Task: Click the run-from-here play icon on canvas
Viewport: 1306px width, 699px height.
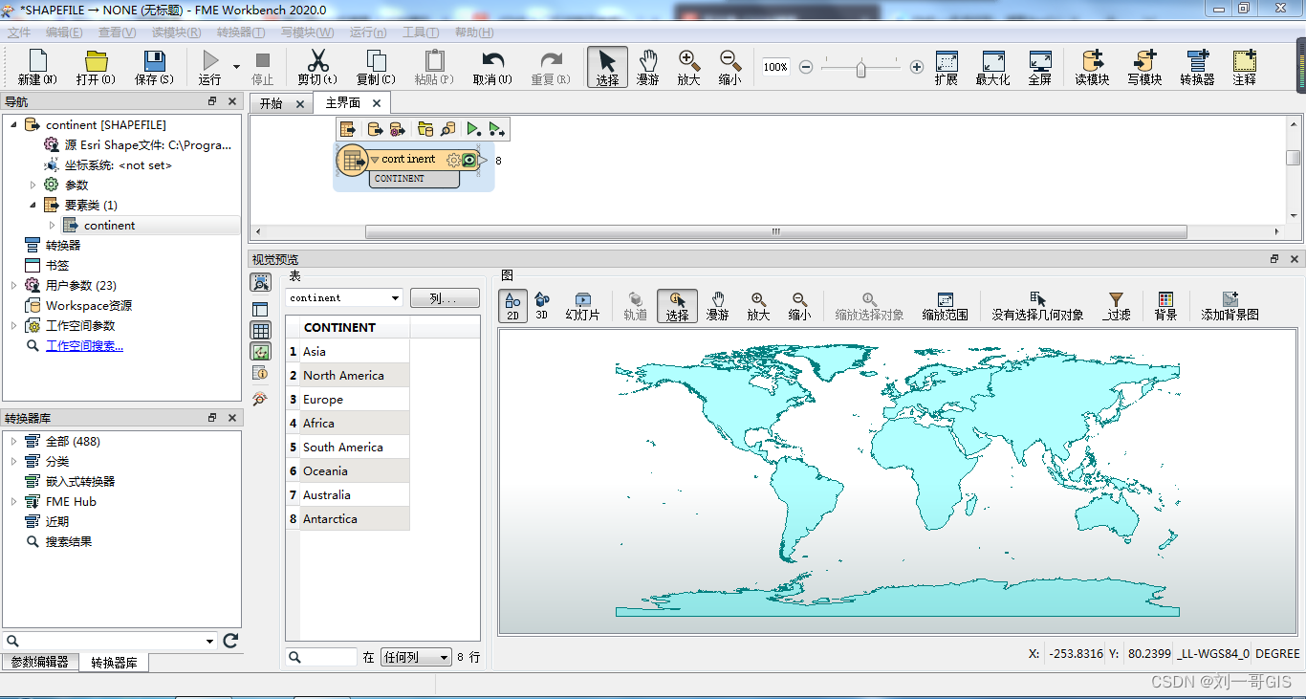Action: click(x=496, y=129)
